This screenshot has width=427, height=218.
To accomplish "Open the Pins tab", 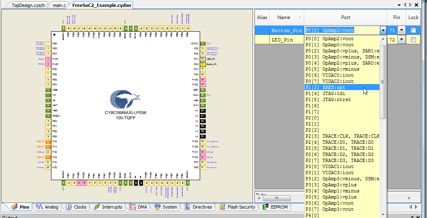I will click(21, 207).
